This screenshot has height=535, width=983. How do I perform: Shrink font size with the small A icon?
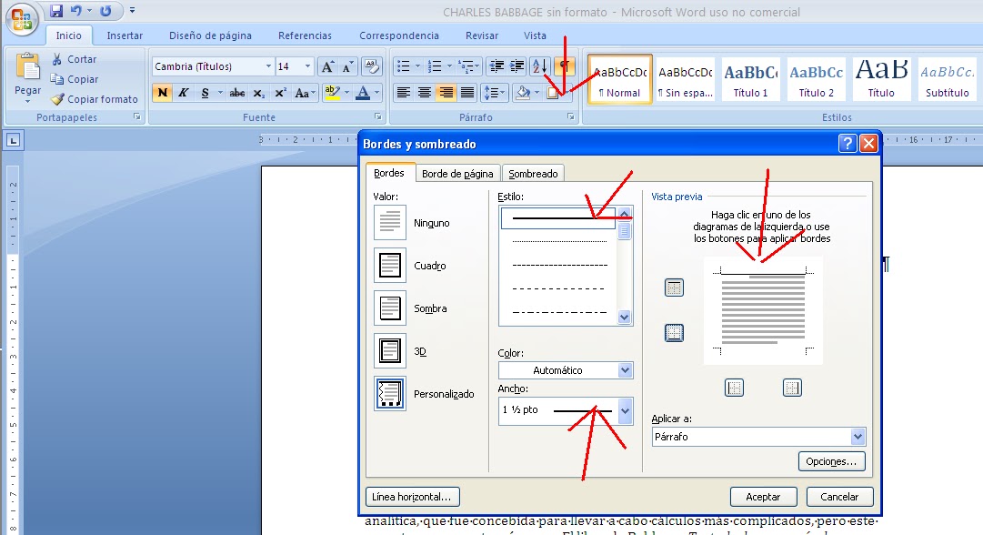tap(347, 66)
